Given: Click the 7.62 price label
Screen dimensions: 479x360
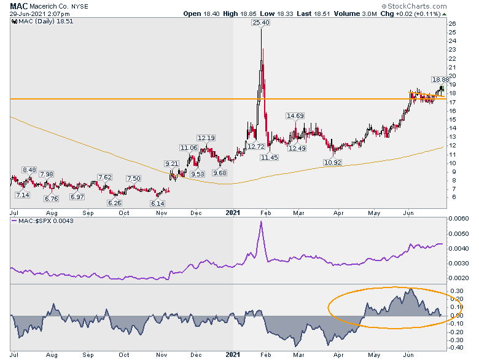Looking at the screenshot, I should click(105, 178).
